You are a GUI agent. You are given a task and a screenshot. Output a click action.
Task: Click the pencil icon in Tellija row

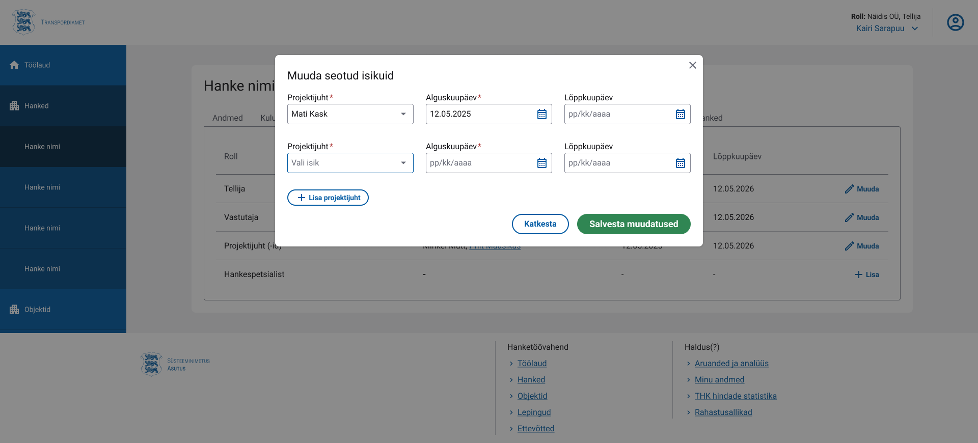(849, 189)
